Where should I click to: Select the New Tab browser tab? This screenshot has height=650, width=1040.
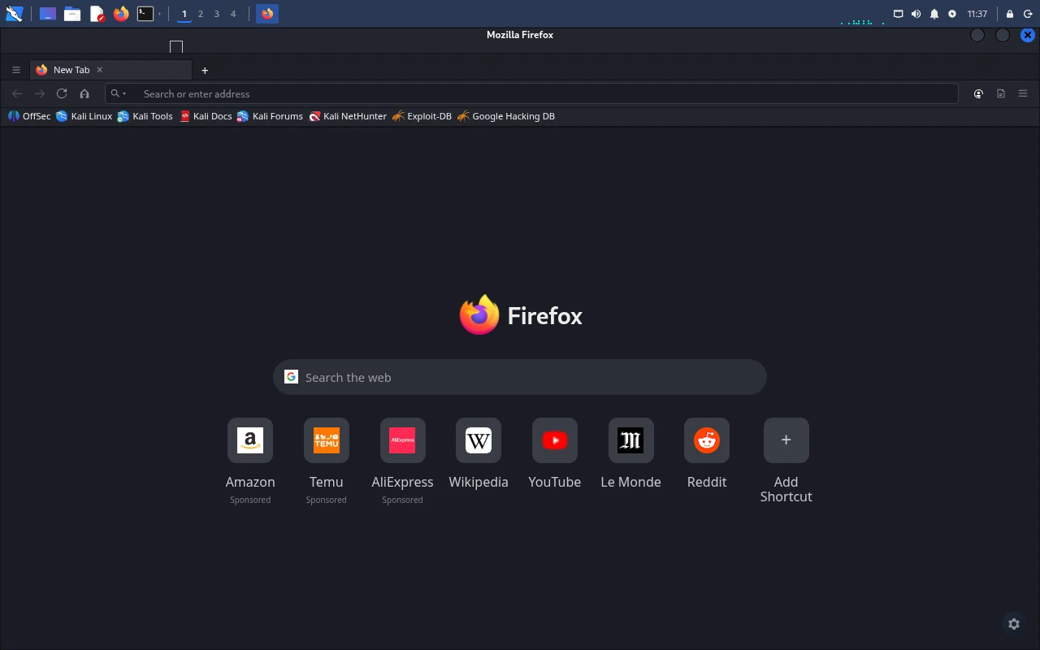pos(111,70)
